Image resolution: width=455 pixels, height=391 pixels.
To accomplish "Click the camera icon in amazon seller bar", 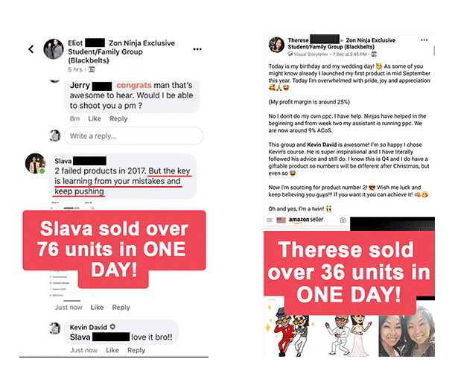I will point(343,220).
